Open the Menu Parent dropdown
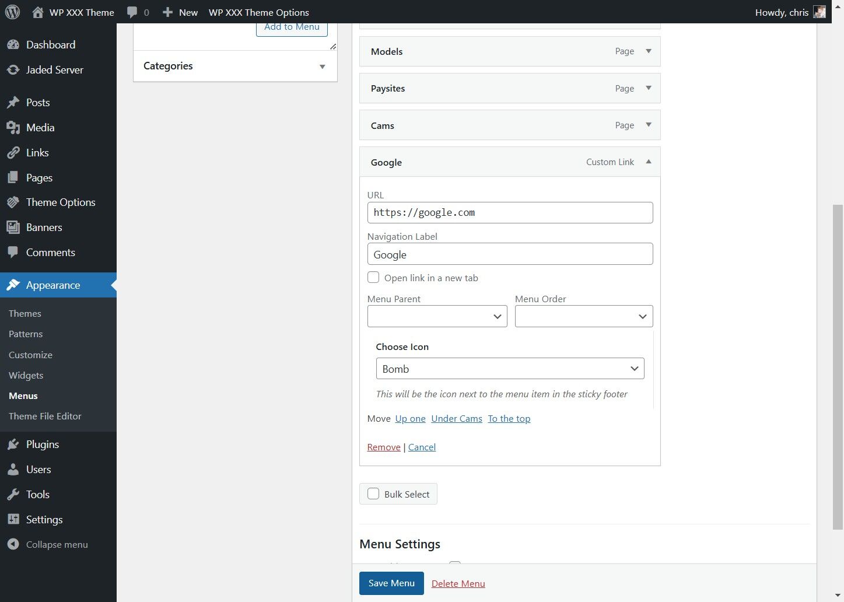Screen dimensions: 844x602 [437, 316]
